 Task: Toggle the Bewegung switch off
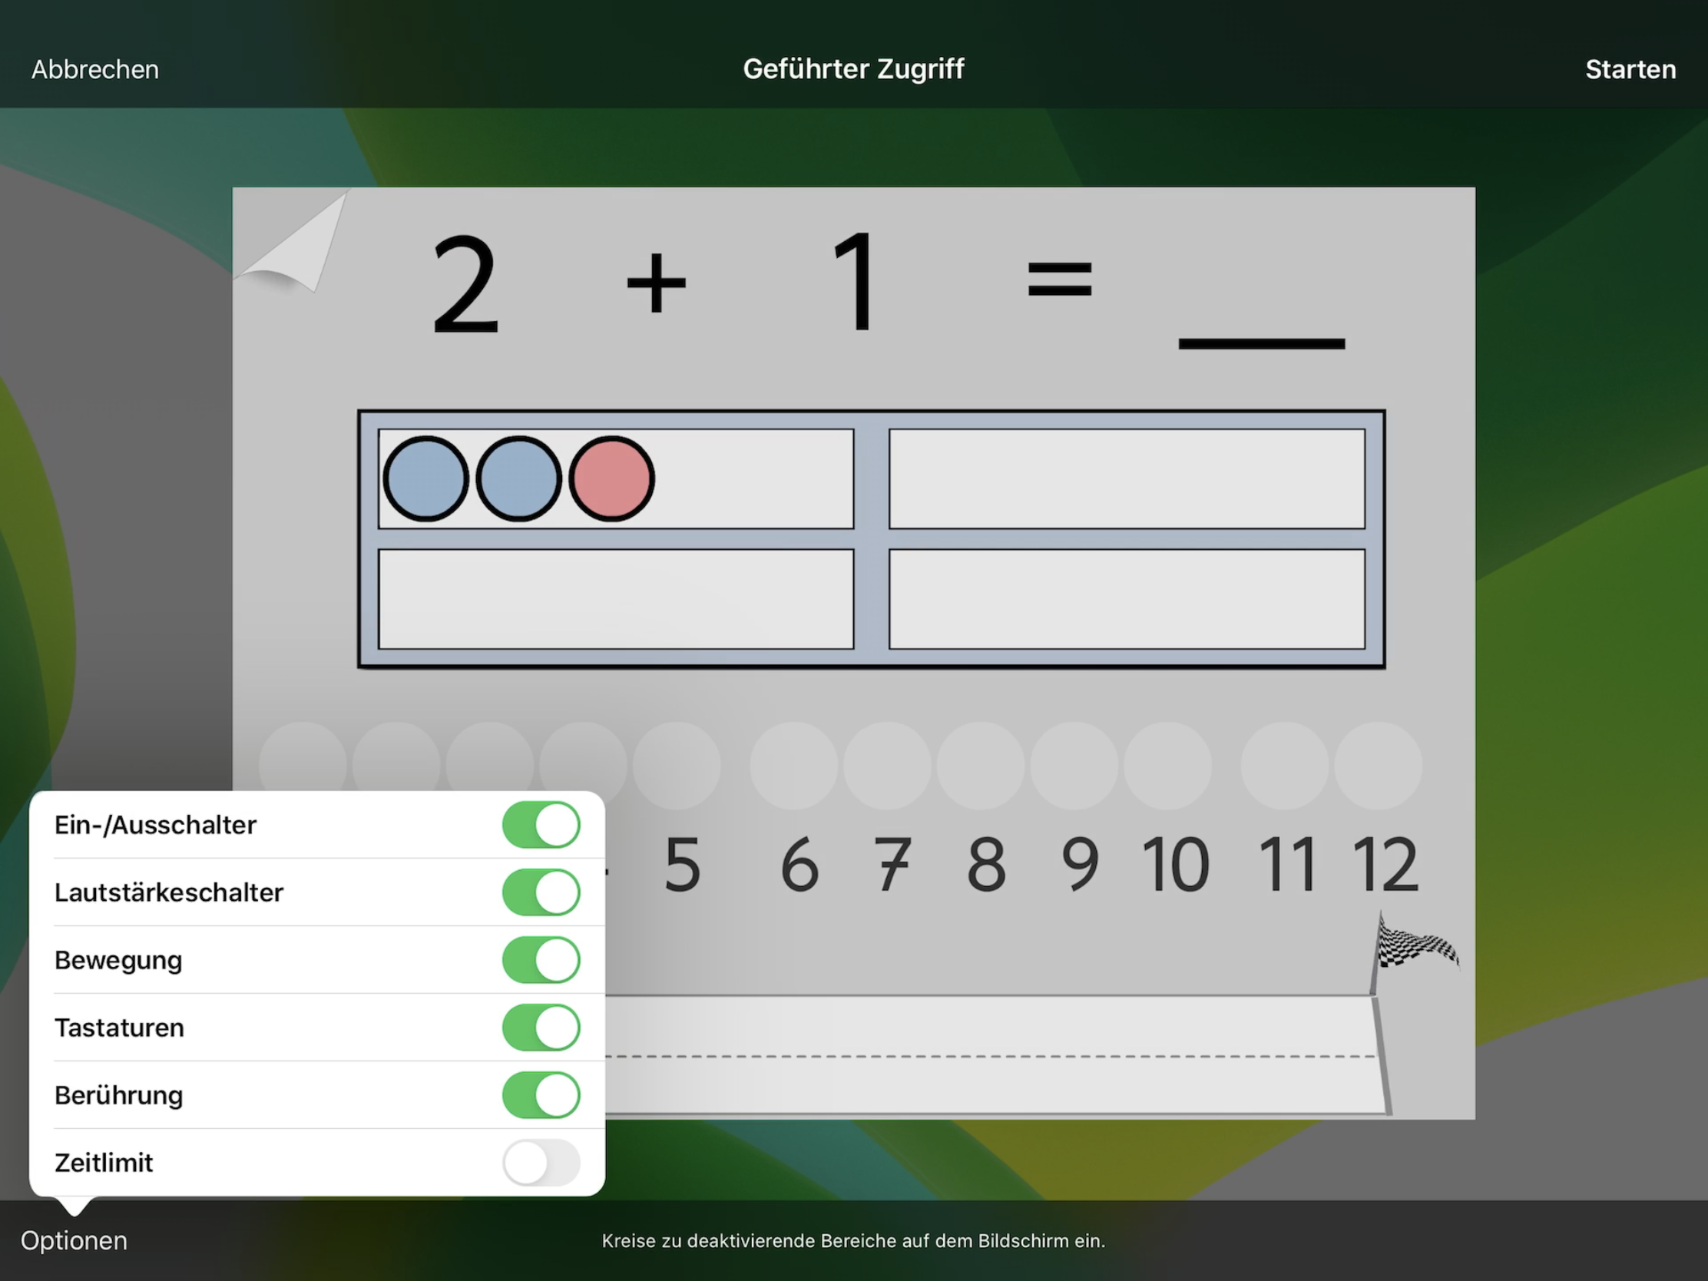541,960
